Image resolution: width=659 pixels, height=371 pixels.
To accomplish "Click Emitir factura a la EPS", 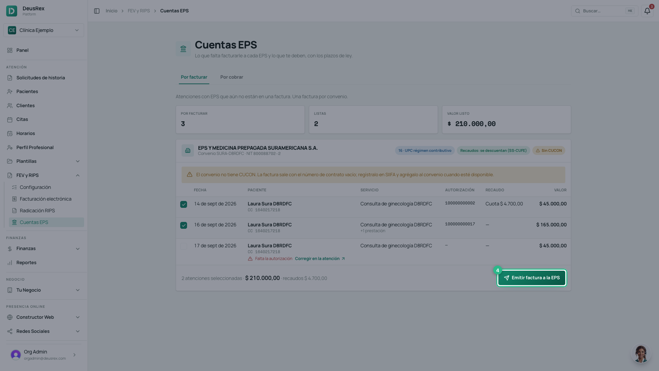I will 532,278.
